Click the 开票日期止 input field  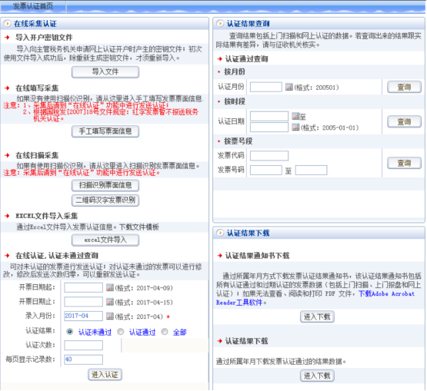pos(83,302)
